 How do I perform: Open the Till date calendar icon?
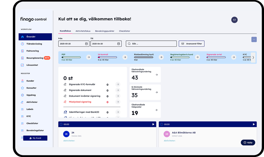pyautogui.click(x=118, y=44)
